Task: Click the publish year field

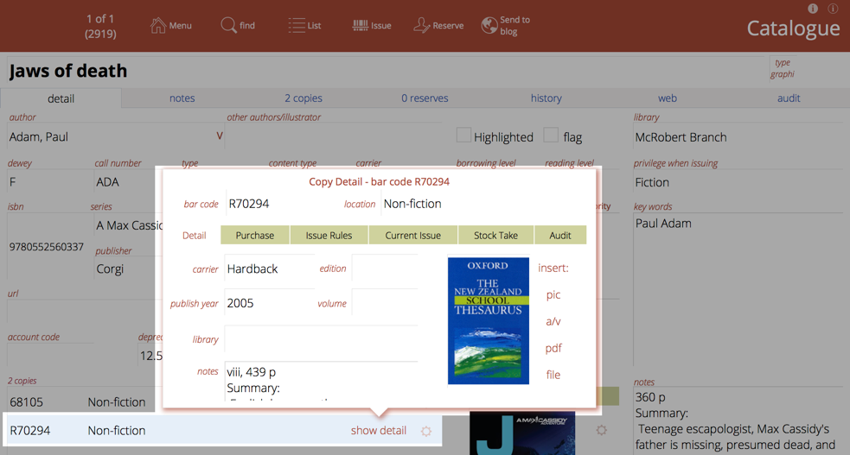Action: click(x=268, y=303)
